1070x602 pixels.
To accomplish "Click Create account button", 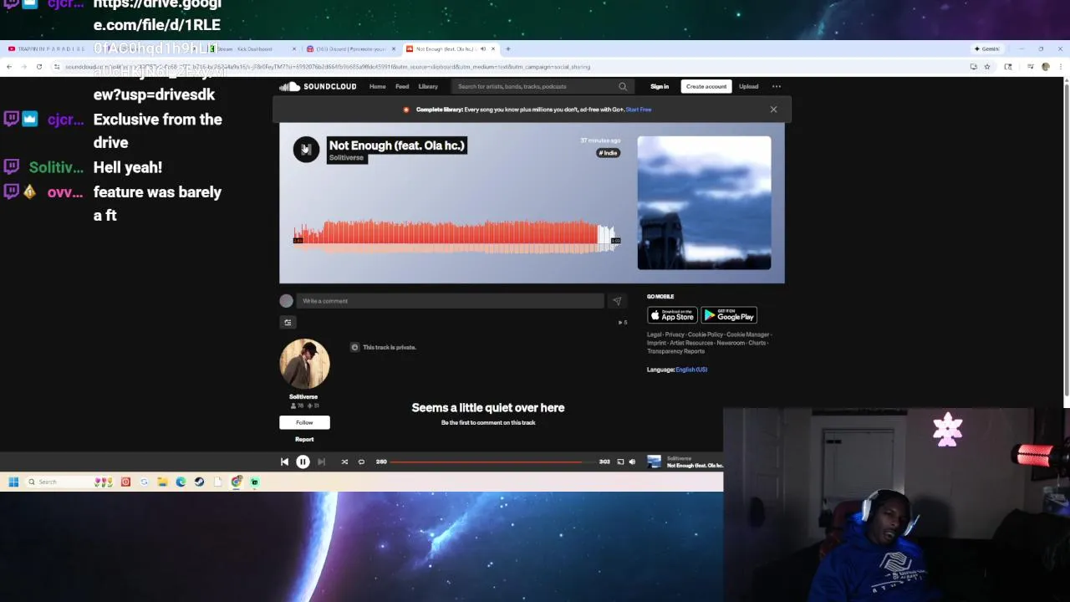I will (x=706, y=86).
